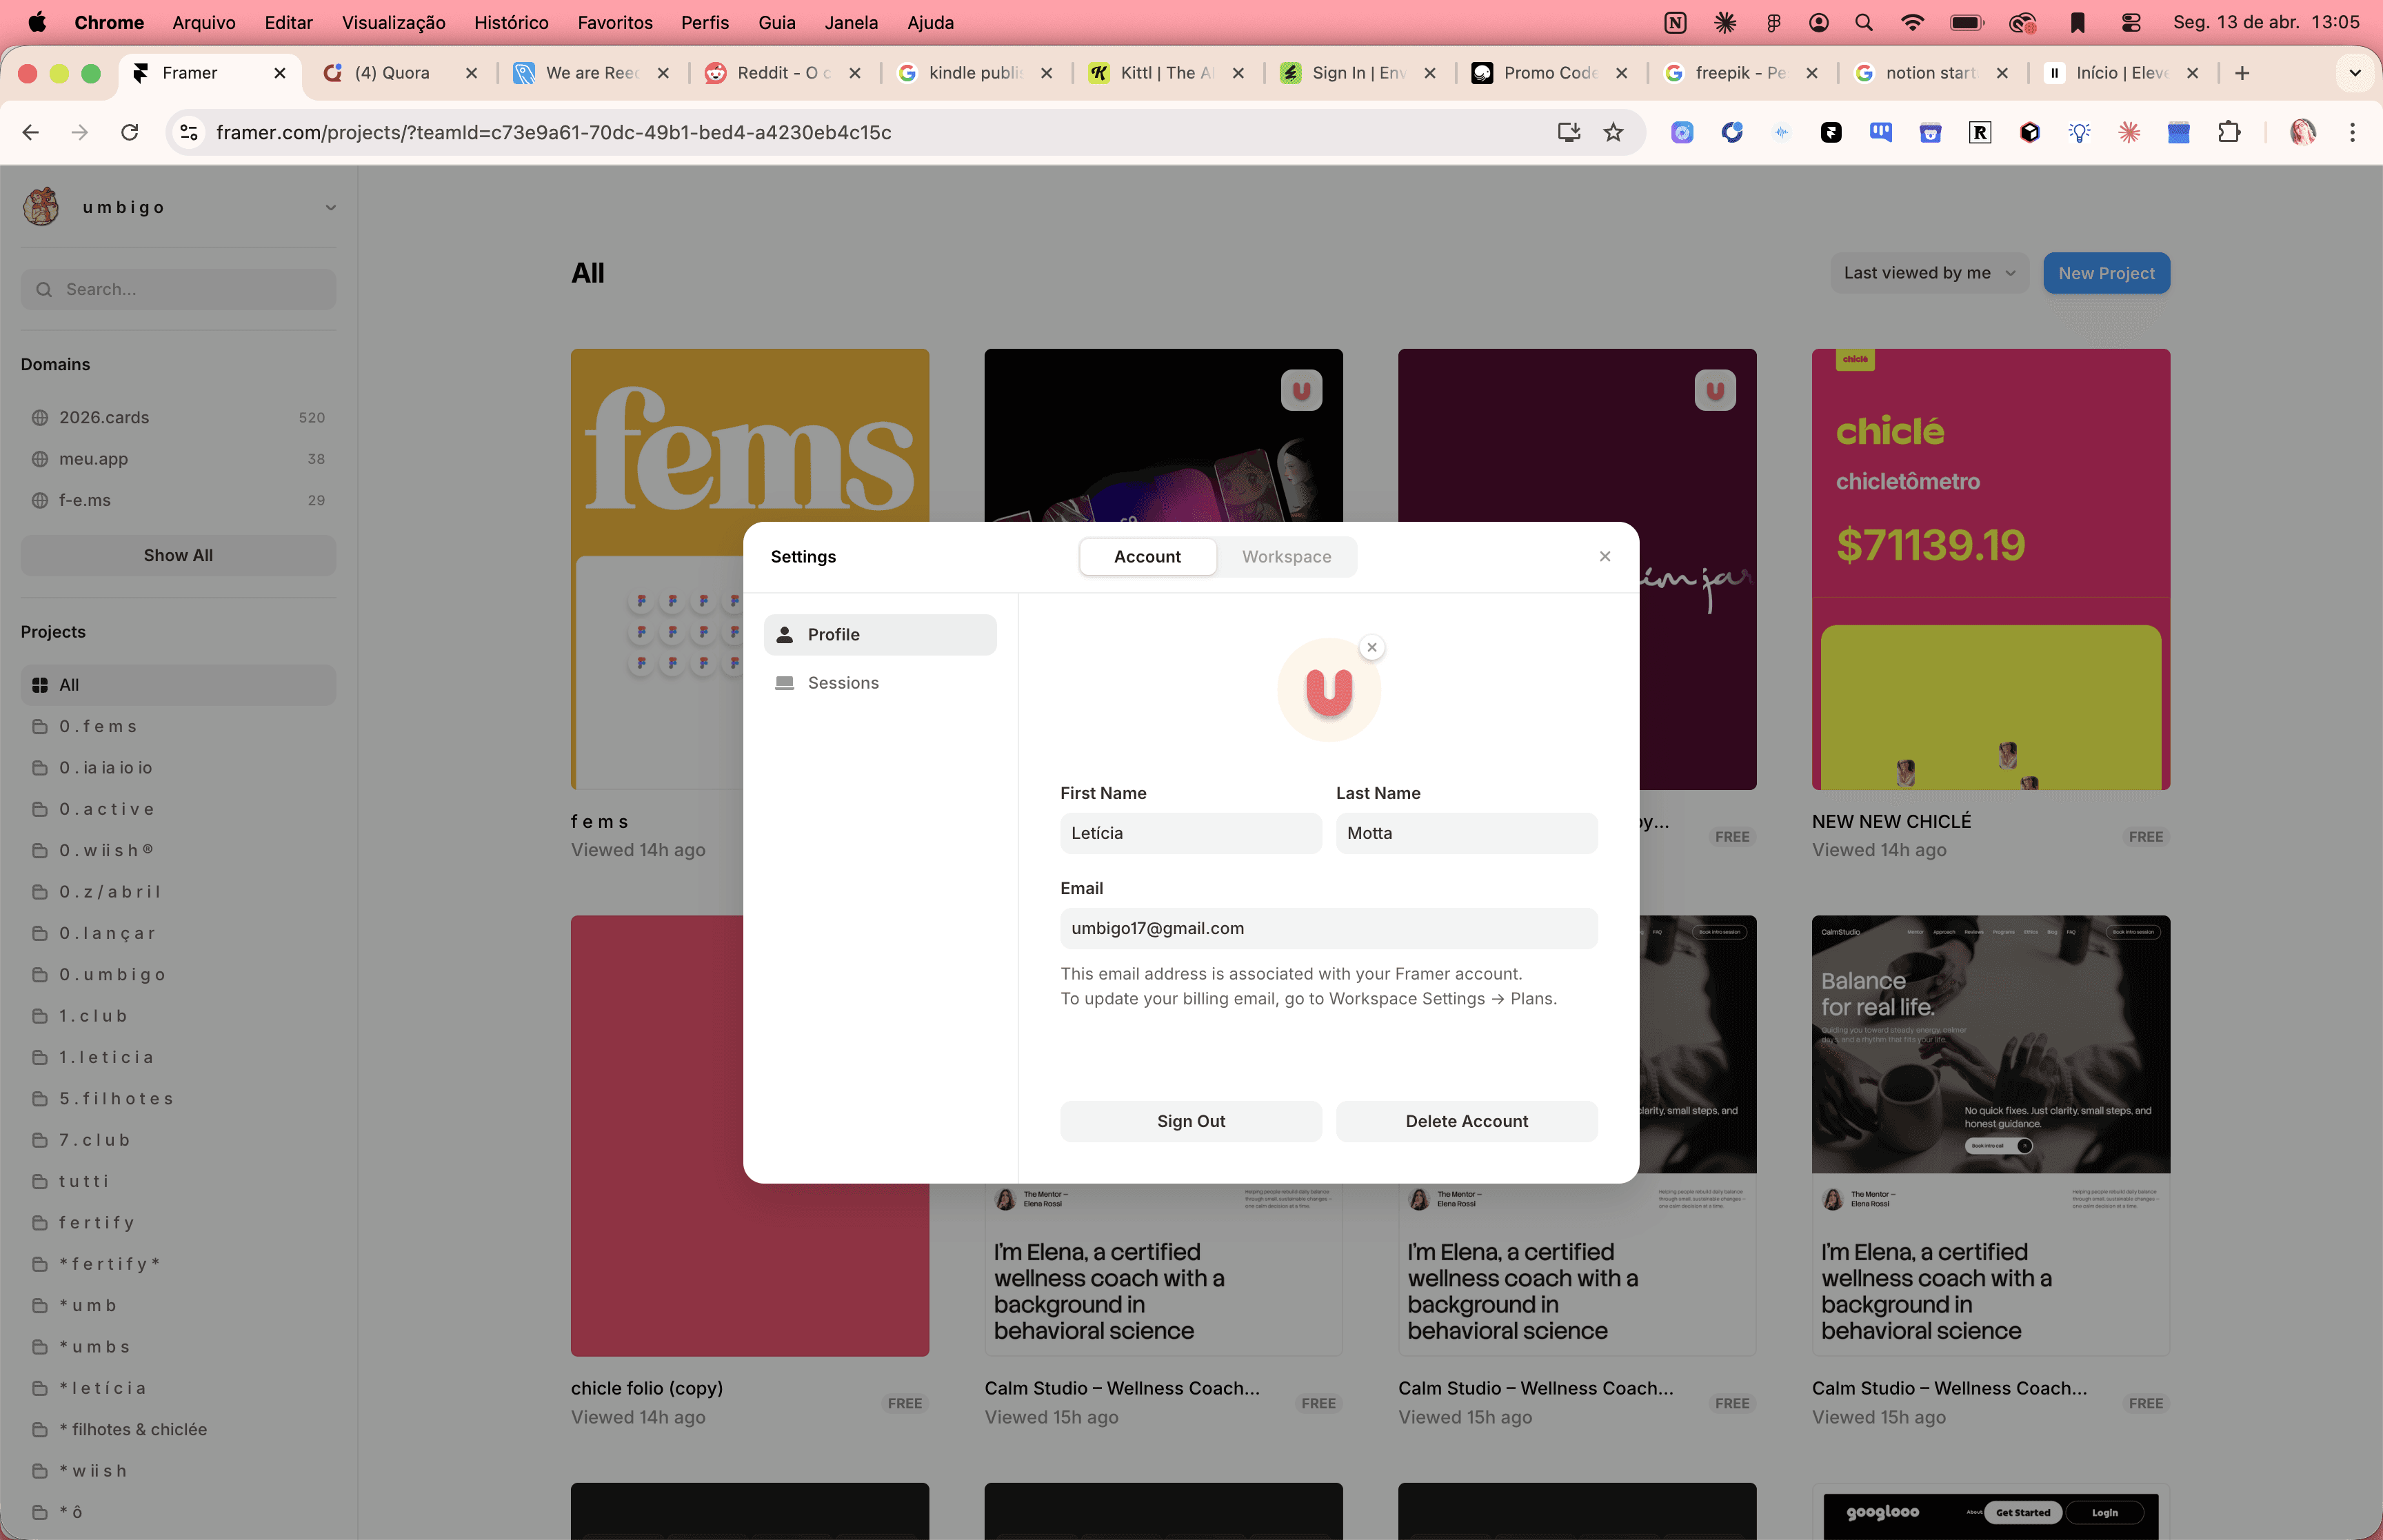Remove the profile avatar with the small x
The width and height of the screenshot is (2383, 1540).
(1372, 647)
